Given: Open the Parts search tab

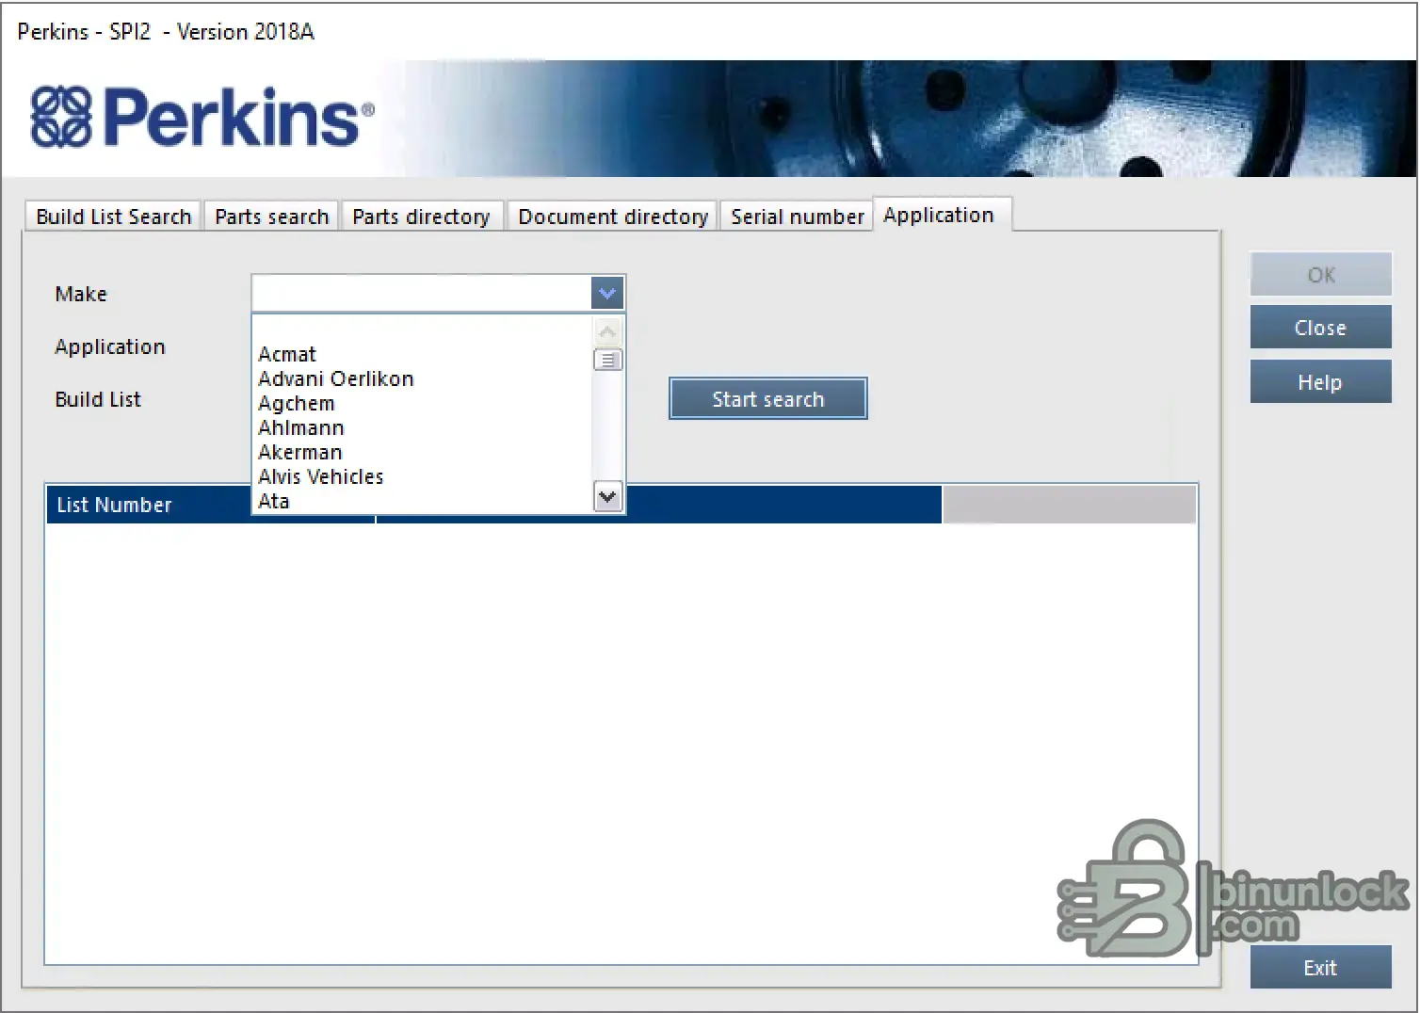Looking at the screenshot, I should (271, 217).
